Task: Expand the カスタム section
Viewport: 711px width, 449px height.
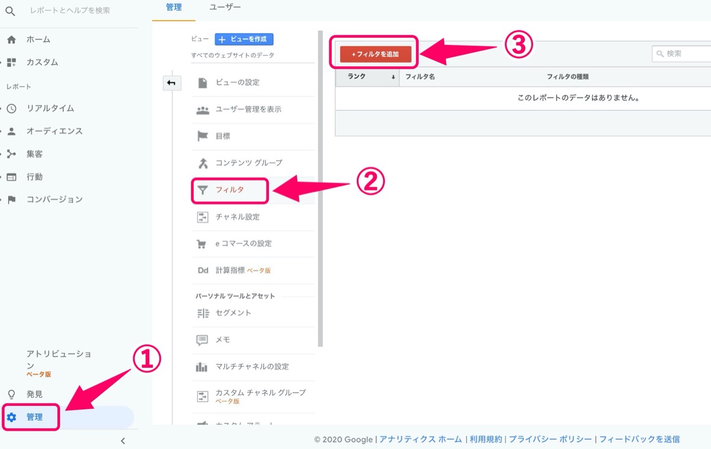Action: (x=2, y=62)
